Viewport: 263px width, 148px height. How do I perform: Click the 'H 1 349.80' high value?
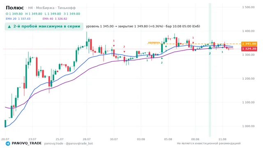coord(34,14)
